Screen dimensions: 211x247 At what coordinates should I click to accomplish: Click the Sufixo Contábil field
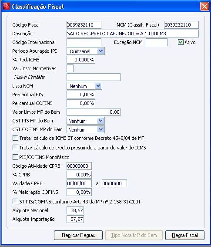94,77
